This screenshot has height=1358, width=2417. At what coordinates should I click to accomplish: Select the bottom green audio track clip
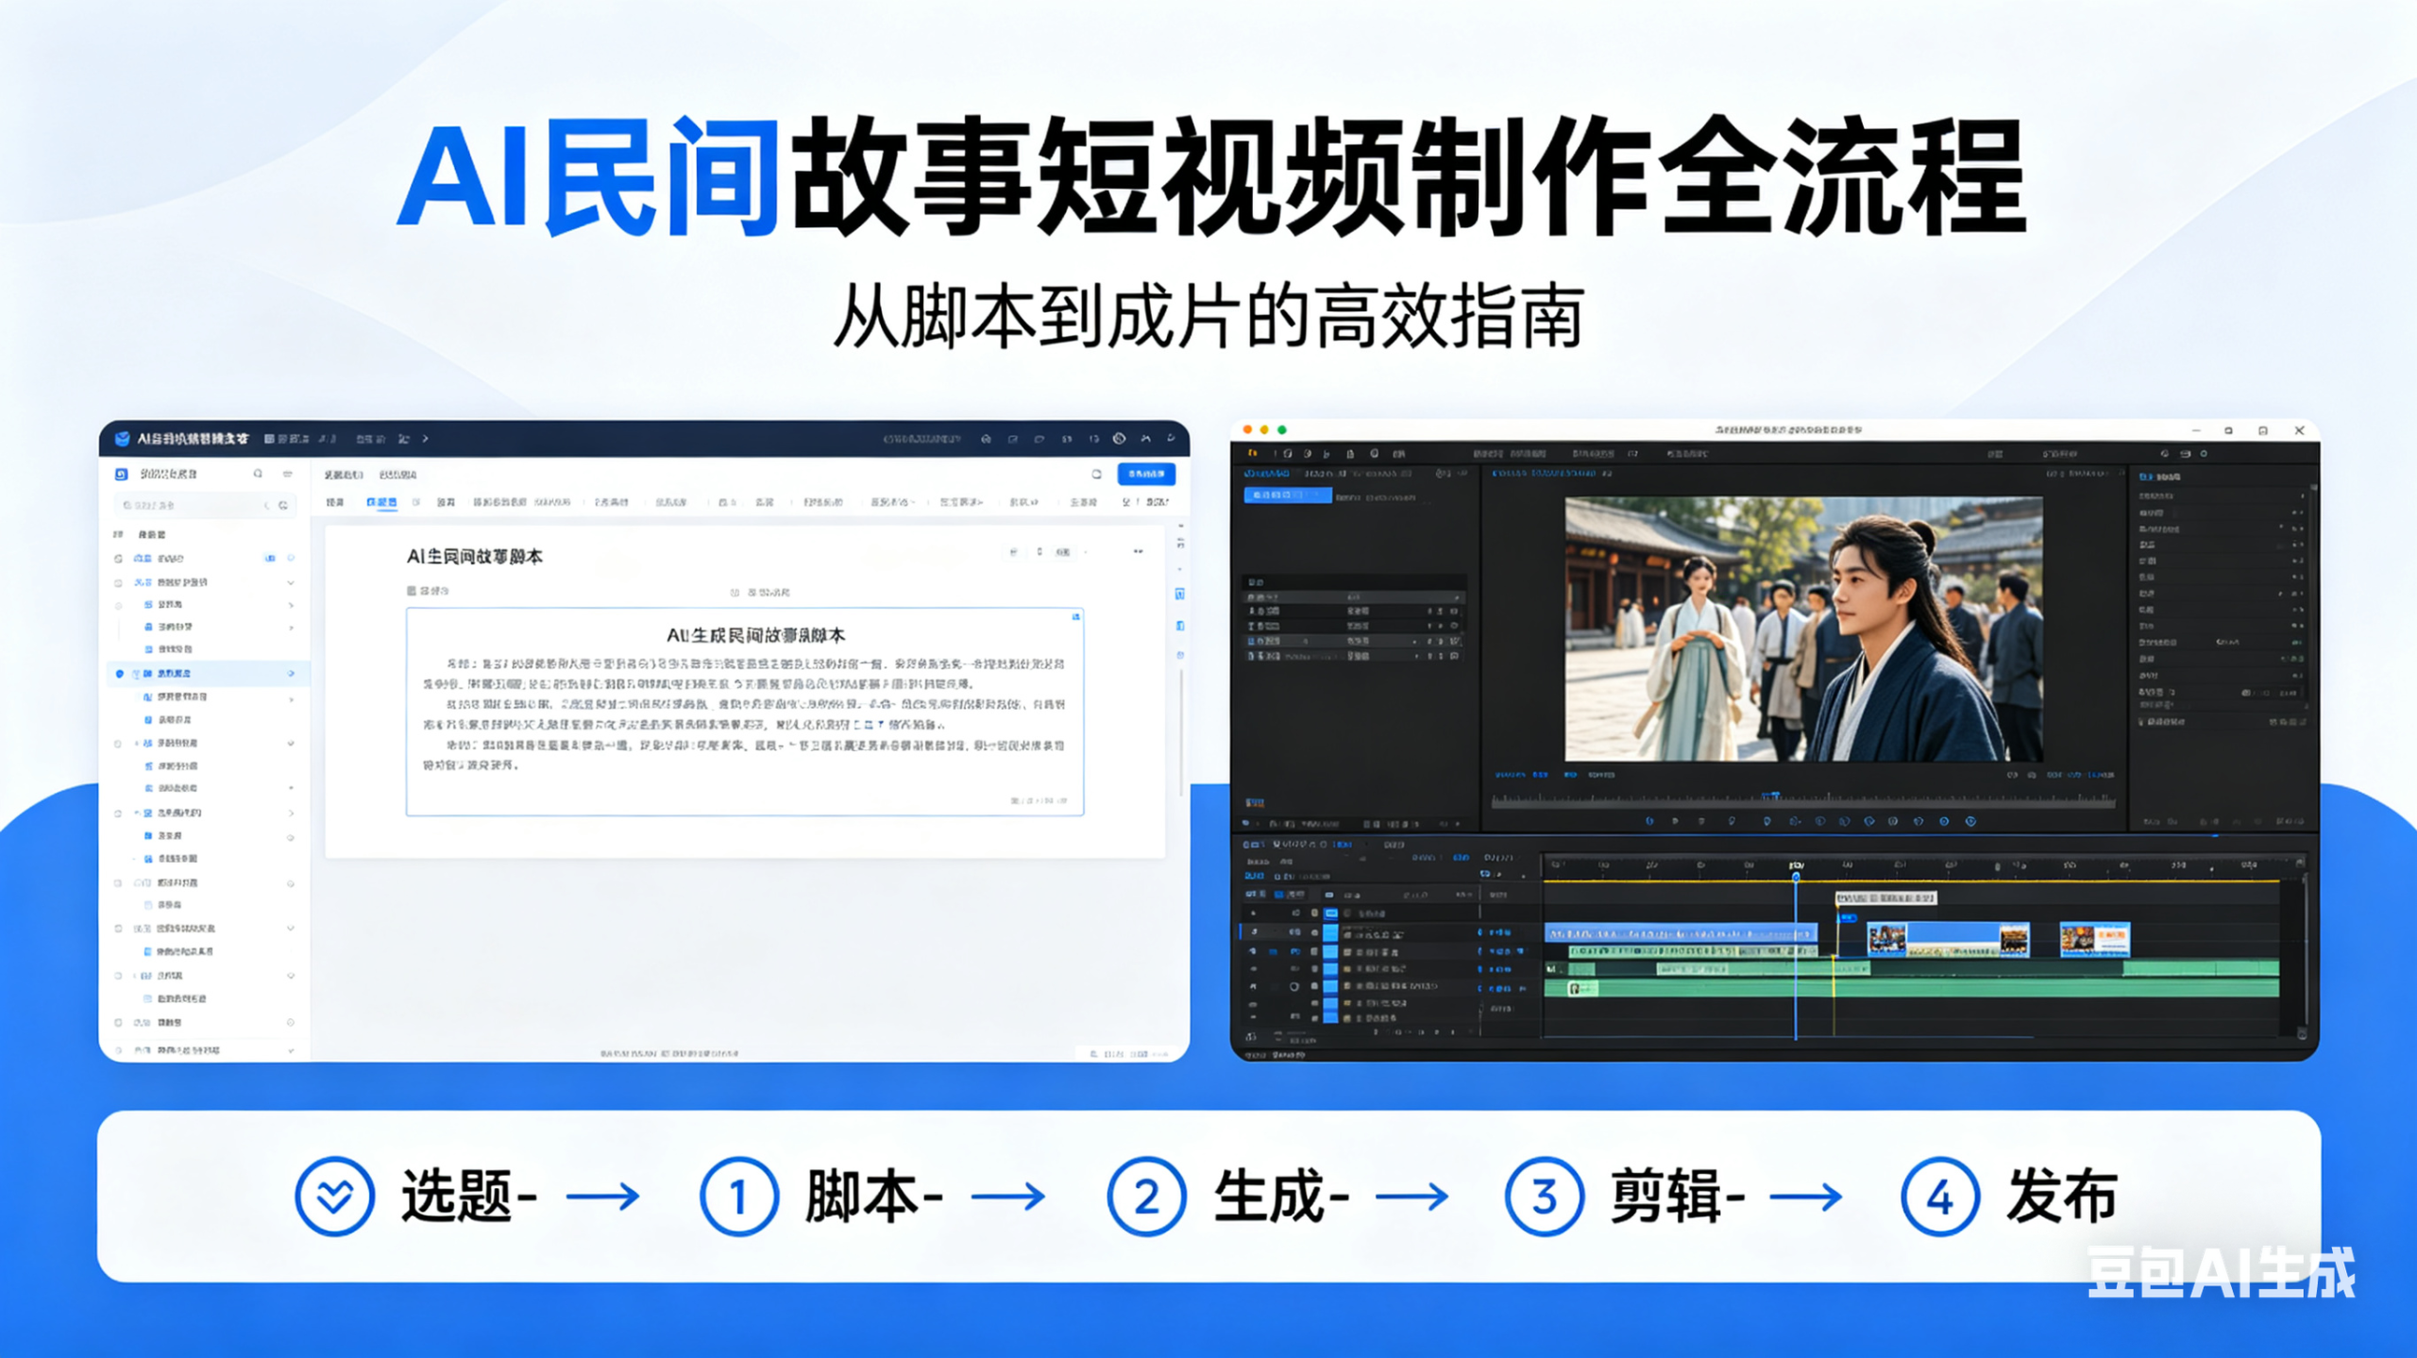coord(1912,988)
